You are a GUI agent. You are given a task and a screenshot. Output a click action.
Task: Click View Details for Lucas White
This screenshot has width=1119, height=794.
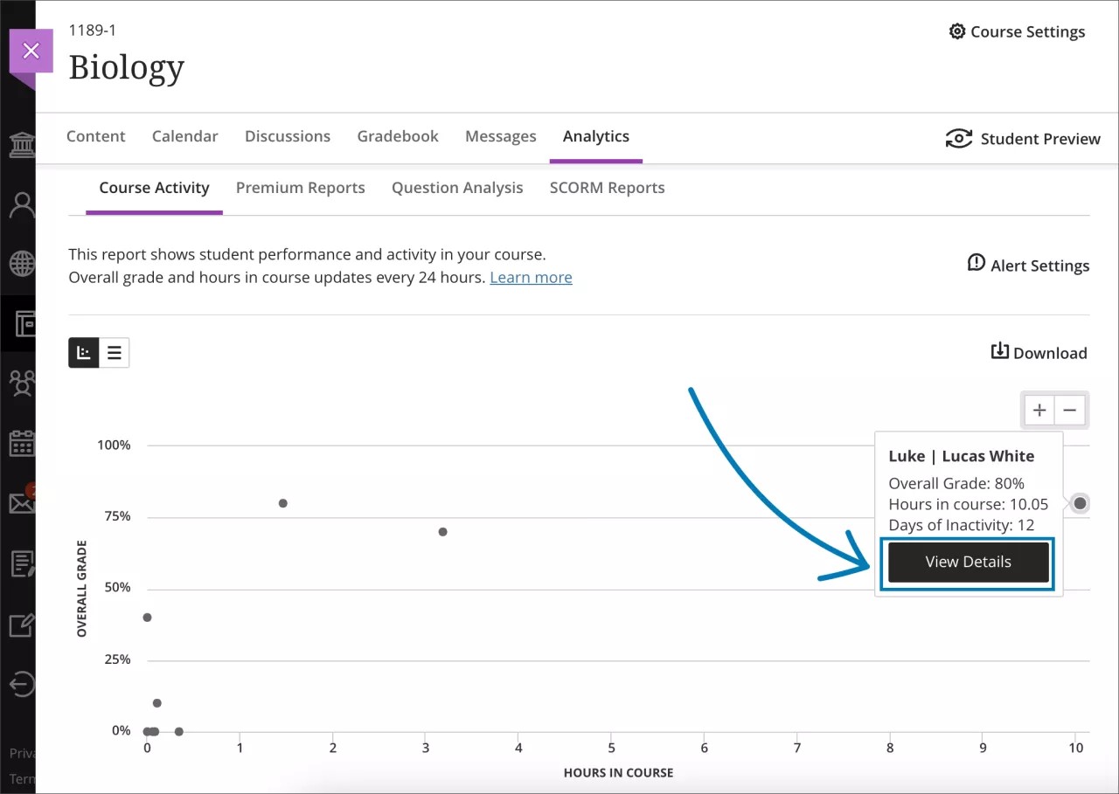(x=967, y=562)
